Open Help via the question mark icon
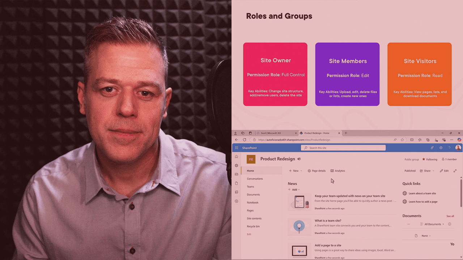This screenshot has height=260, width=463. click(449, 147)
